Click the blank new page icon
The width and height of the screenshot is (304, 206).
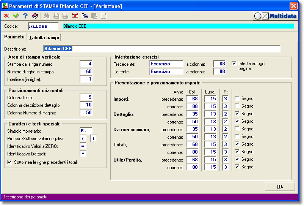[x=103, y=16]
